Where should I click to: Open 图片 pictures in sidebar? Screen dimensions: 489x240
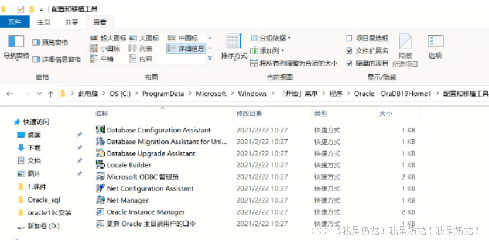click(x=34, y=174)
